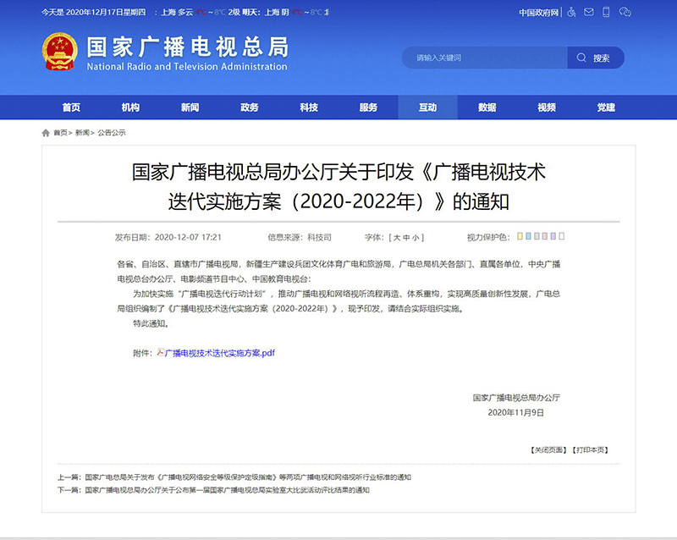Click the home icon in breadcrumb
Viewport: 677px width, 540px height.
click(46, 133)
